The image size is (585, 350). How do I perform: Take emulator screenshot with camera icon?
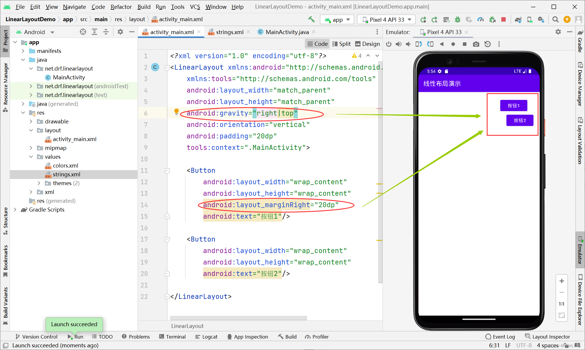(476, 44)
